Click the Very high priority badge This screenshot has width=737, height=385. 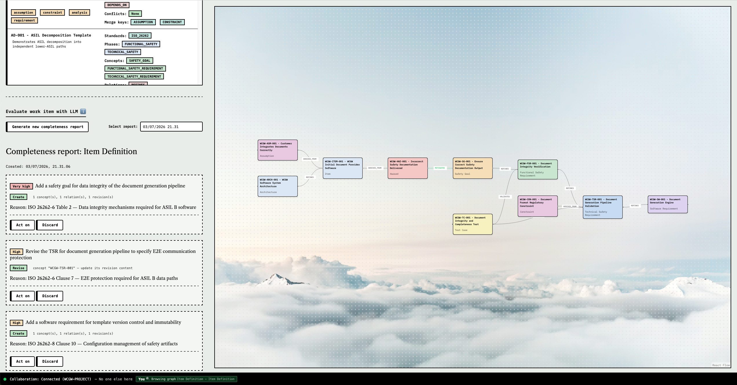21,186
